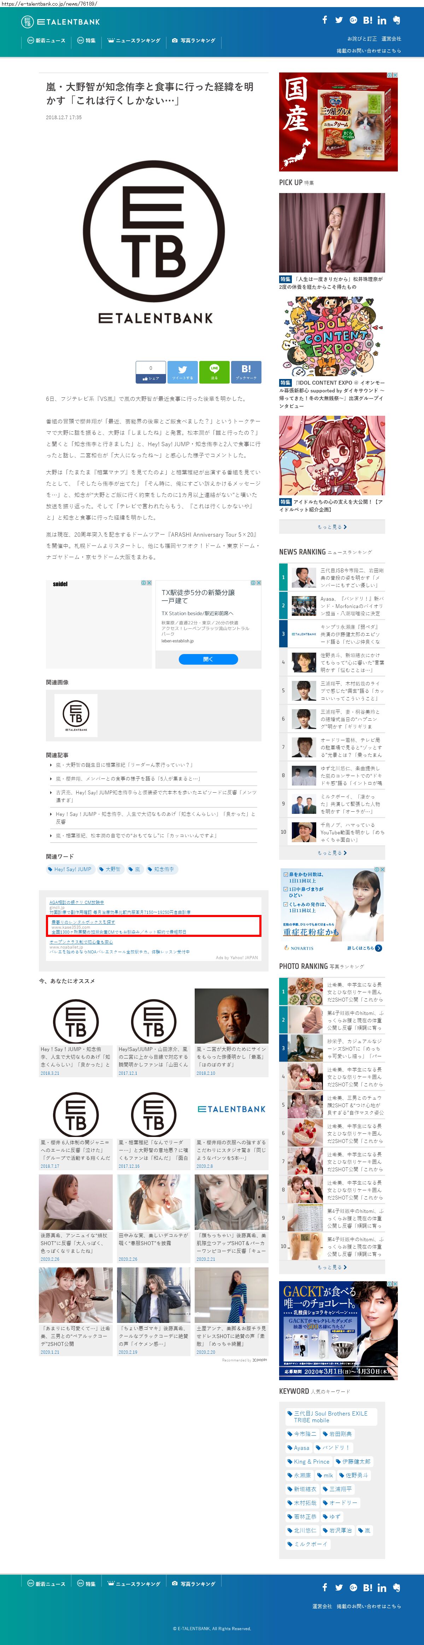Screen dimensions: 424x1645
Task: Bookmark the article with the Hatena B! share button
Action: [x=246, y=372]
